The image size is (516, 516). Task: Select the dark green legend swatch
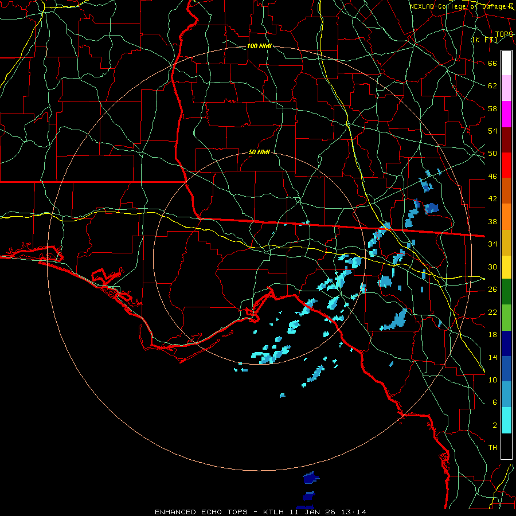506,292
